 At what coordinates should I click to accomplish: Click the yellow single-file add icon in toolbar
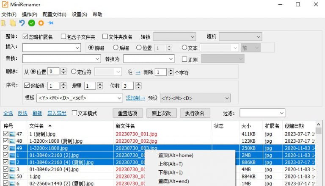[3, 23]
